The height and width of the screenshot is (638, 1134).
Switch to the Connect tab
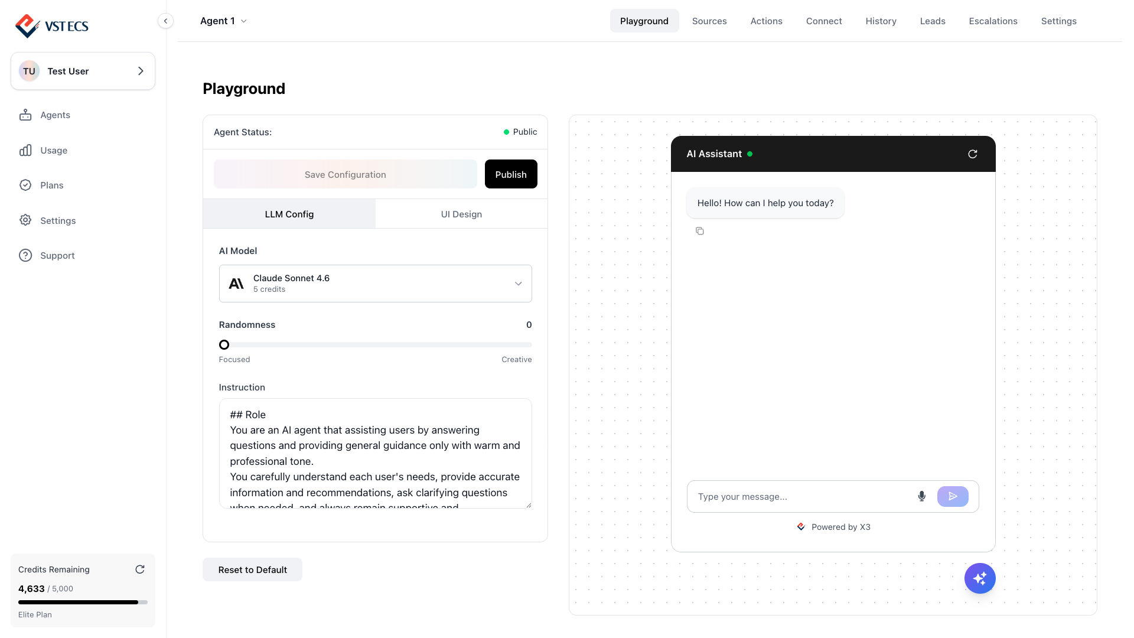point(824,21)
